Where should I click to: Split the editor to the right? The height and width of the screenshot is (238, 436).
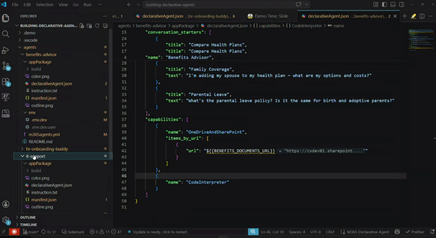click(x=422, y=16)
